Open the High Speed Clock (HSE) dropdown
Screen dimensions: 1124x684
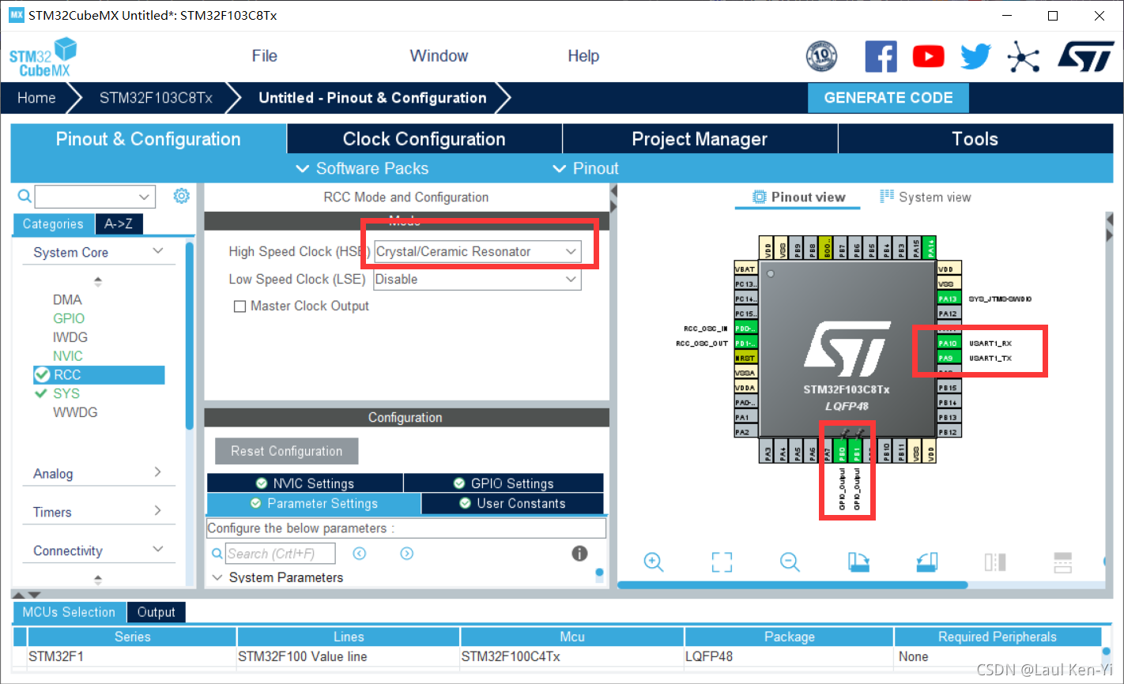click(477, 252)
